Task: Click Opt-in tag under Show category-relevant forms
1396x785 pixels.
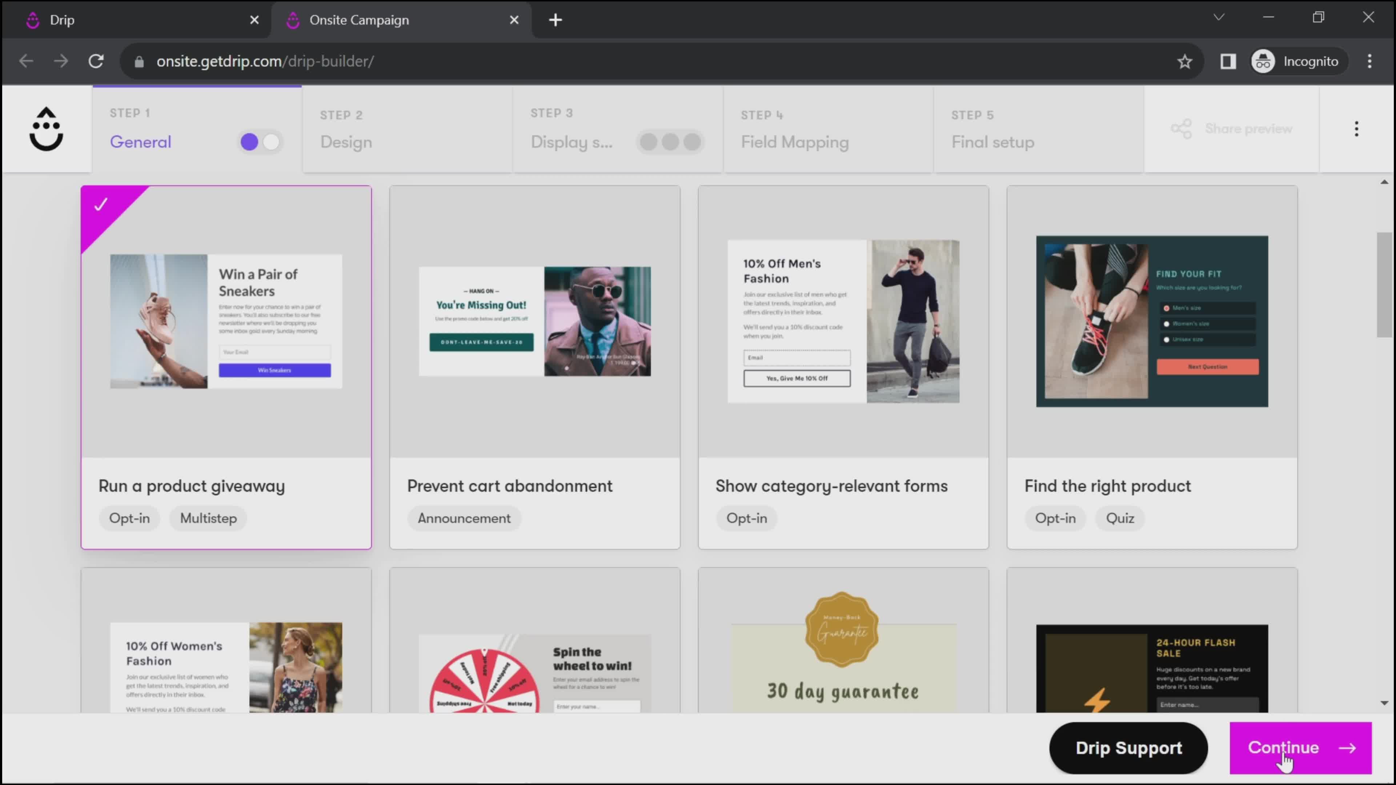Action: 746,519
